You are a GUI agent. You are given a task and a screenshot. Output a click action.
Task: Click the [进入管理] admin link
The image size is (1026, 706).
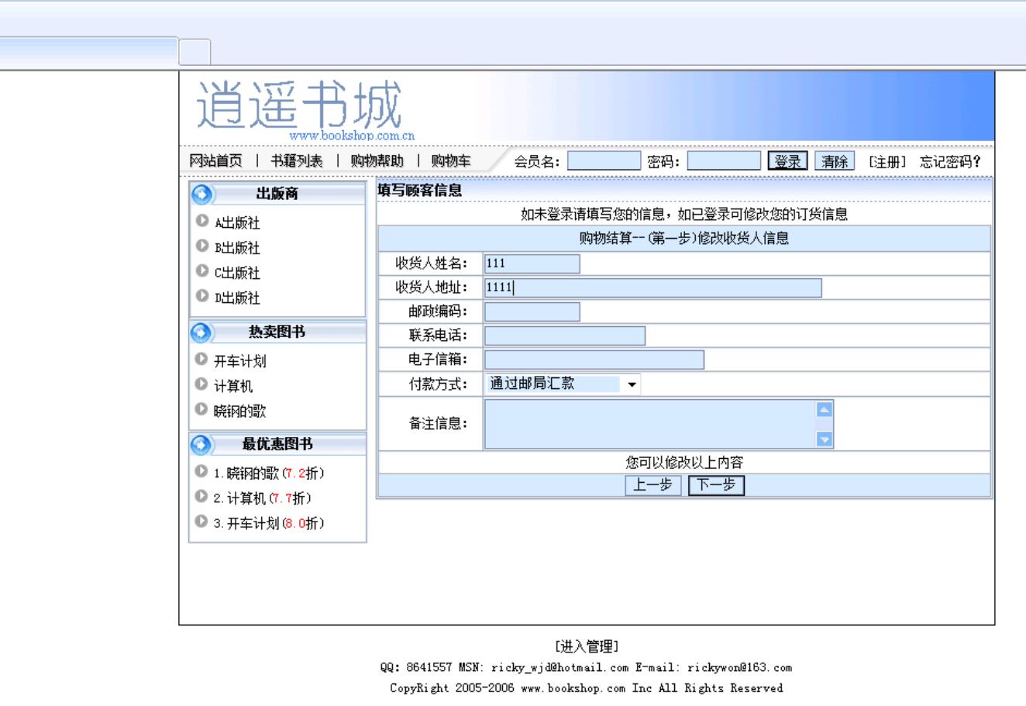click(x=586, y=646)
